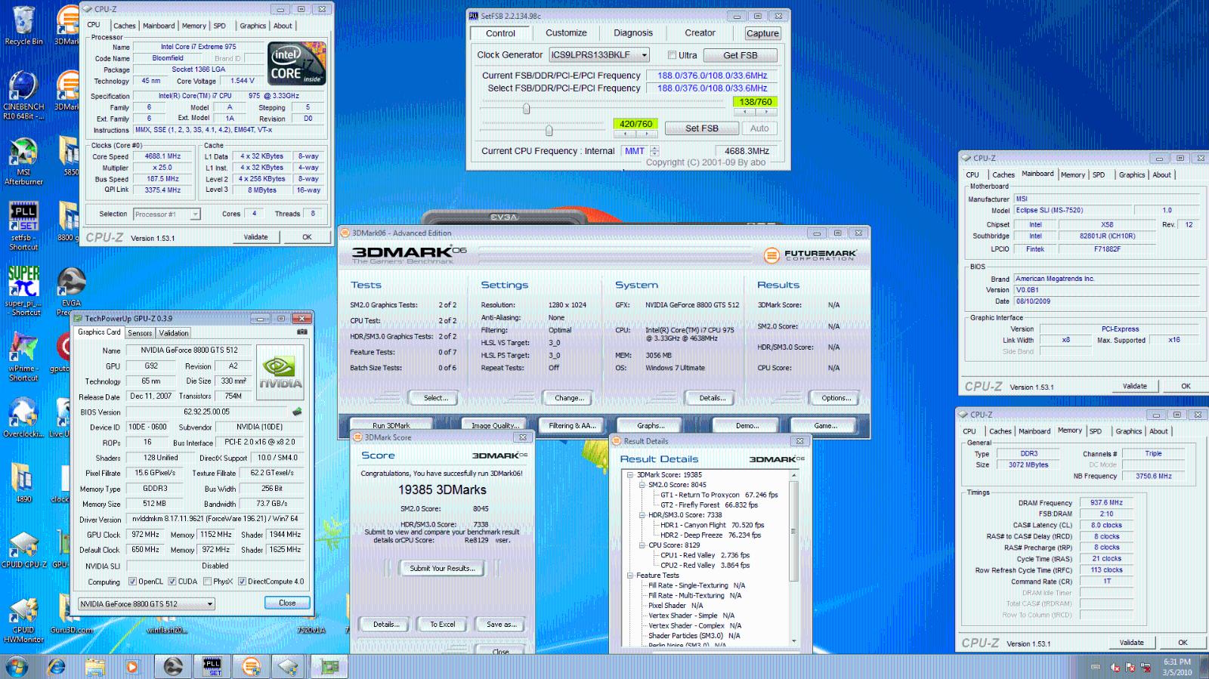Click the clock in the taskbar
1209x679 pixels.
1177,667
